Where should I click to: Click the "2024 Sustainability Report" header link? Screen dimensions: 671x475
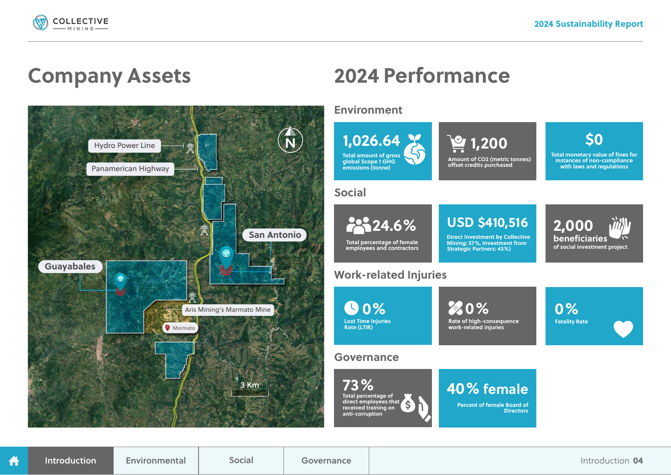click(x=588, y=24)
